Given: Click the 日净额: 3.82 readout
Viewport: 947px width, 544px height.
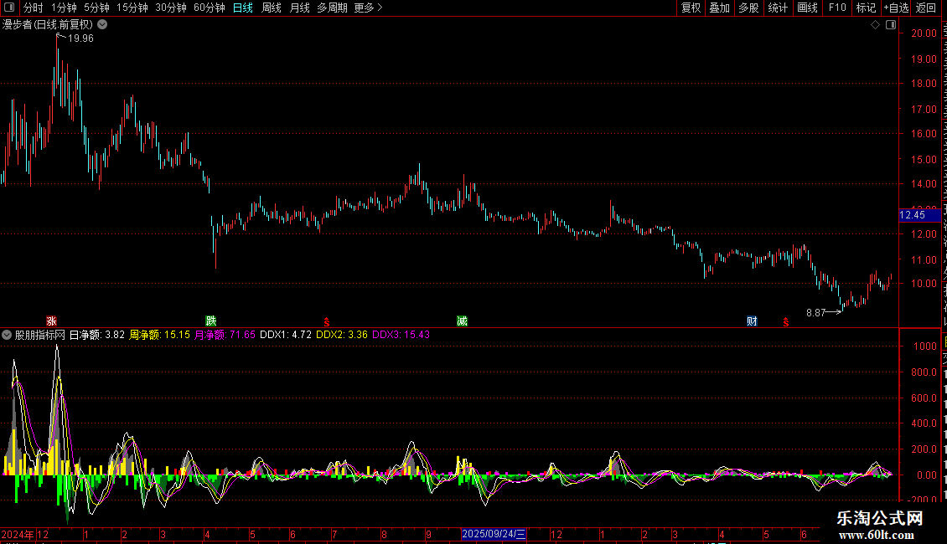Looking at the screenshot, I should (x=96, y=335).
